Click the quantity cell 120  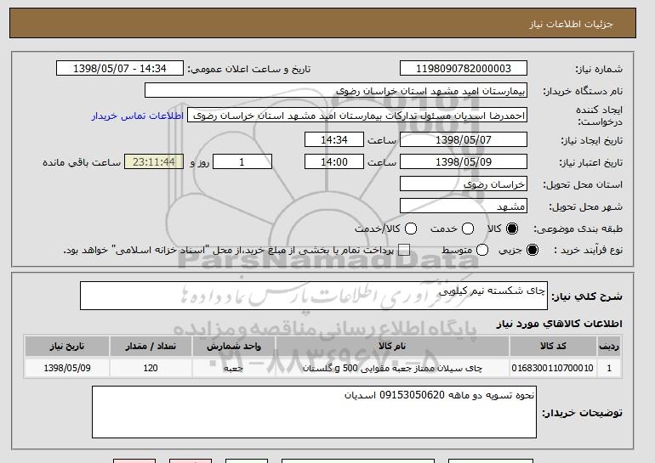151,368
